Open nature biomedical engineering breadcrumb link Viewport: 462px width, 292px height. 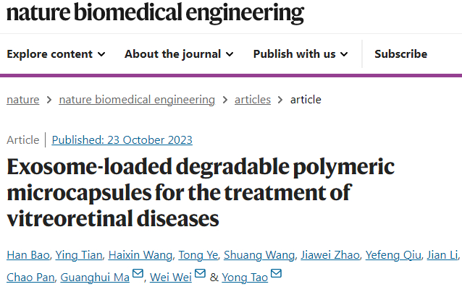pyautogui.click(x=137, y=100)
